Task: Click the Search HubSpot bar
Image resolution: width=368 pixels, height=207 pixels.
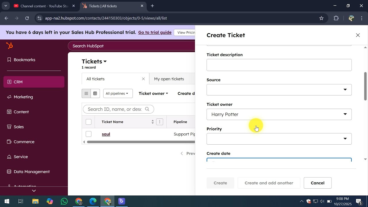Action: pyautogui.click(x=132, y=46)
